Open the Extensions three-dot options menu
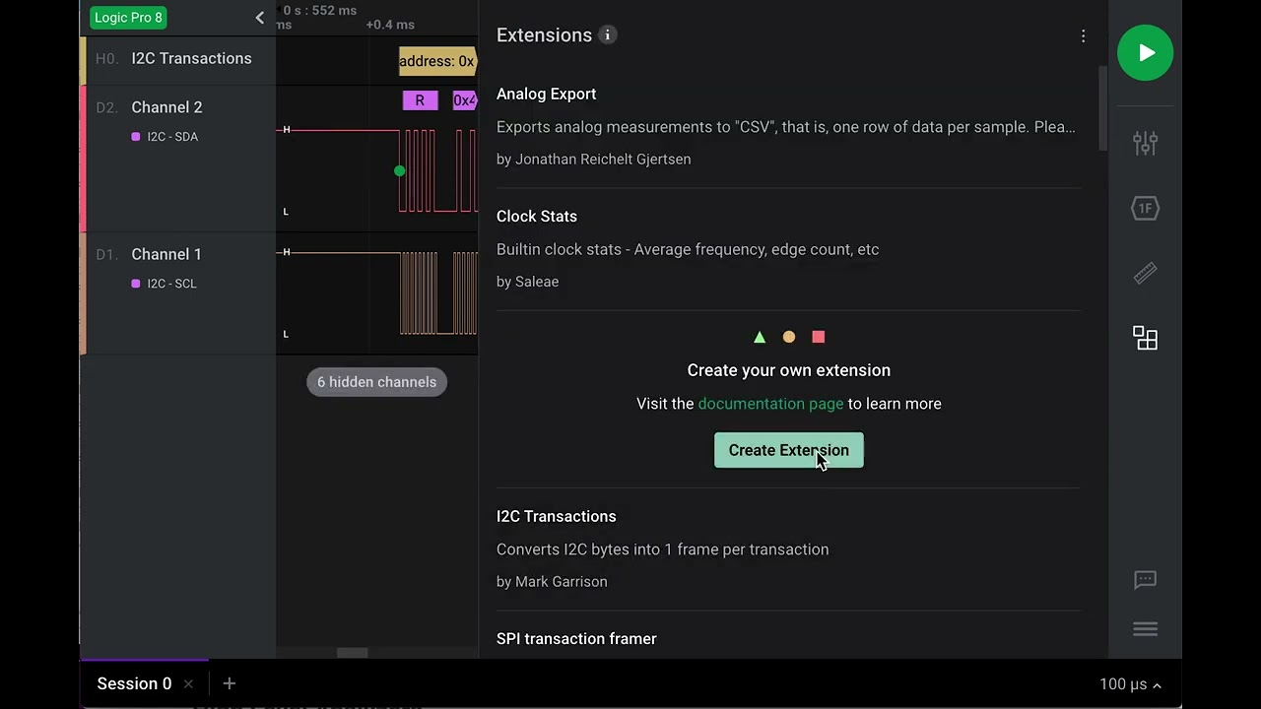1261x709 pixels. click(1083, 36)
